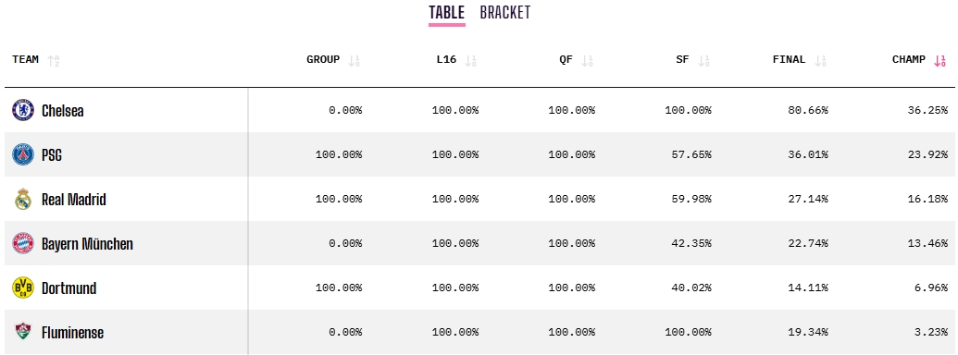
Task: Sort by SF column sort icon
Action: pyautogui.click(x=703, y=60)
